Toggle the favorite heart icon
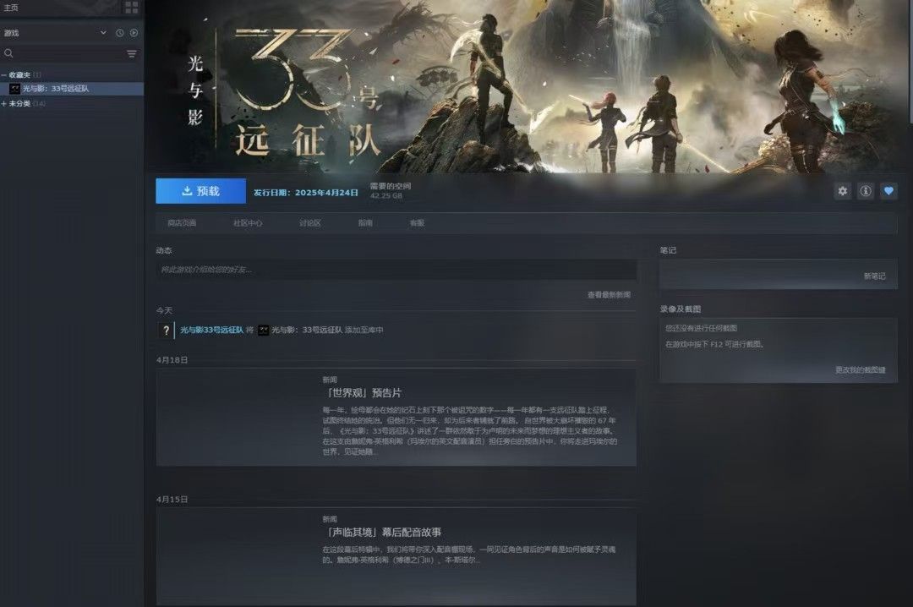The height and width of the screenshot is (607, 913). click(x=888, y=191)
